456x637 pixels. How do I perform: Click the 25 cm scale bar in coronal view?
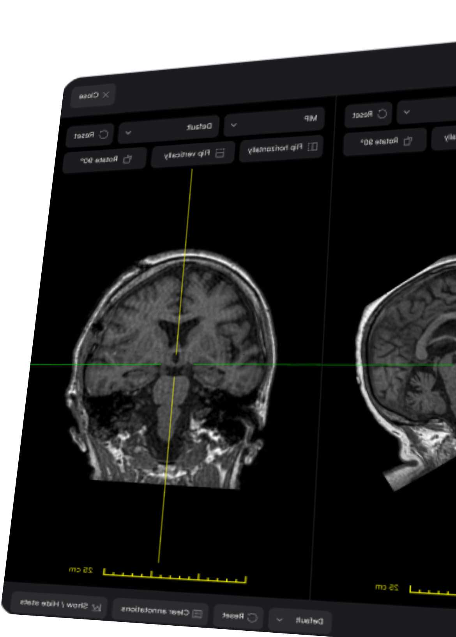[x=175, y=576]
